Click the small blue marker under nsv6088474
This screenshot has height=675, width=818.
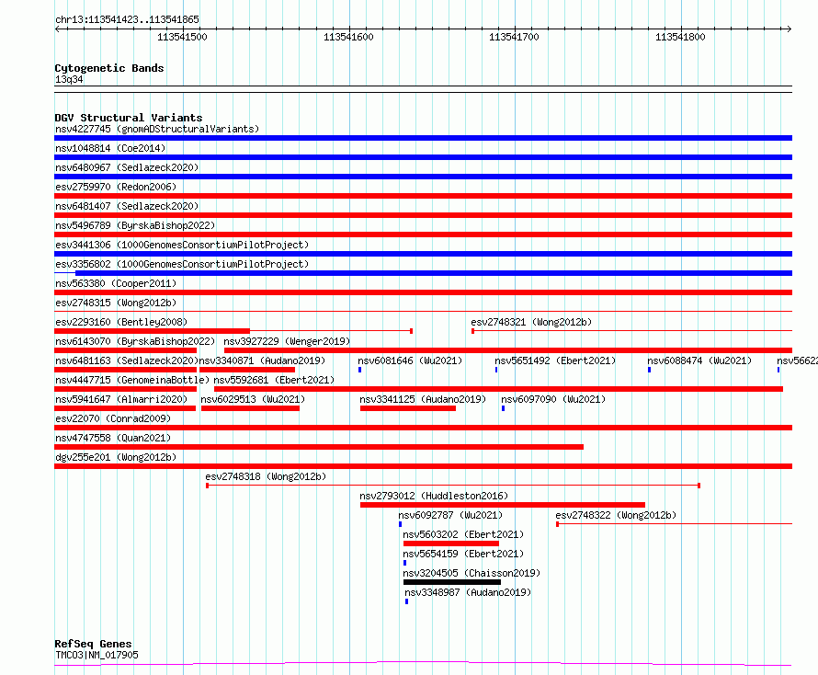[650, 370]
